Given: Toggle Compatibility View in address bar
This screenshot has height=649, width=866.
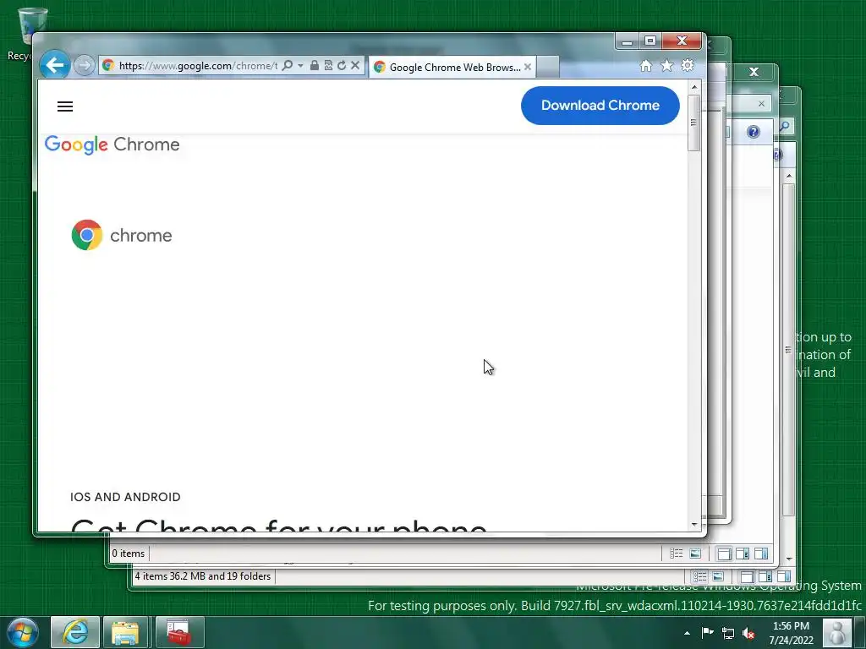Looking at the screenshot, I should point(328,66).
